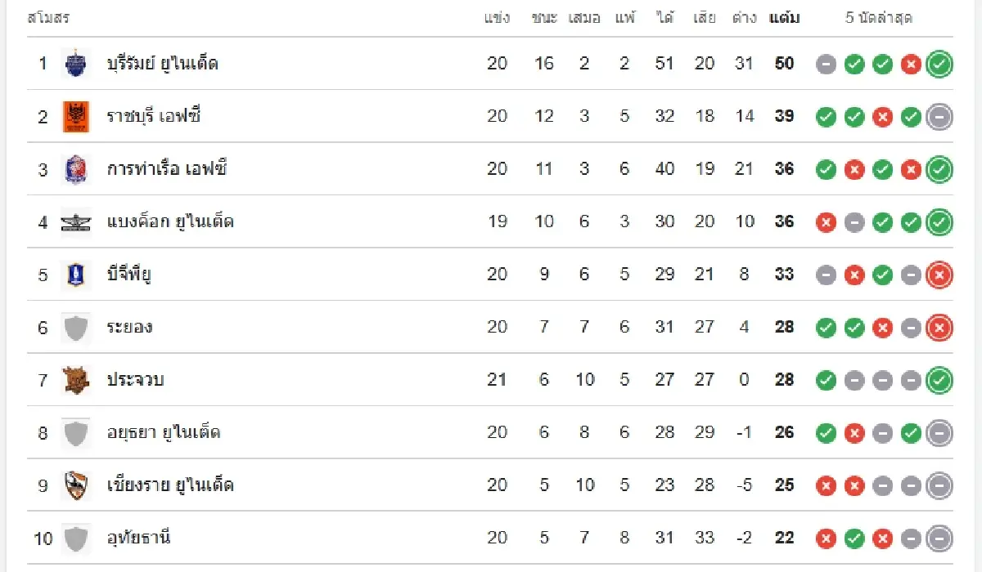
Task: Click Ratchaburi's latest match draw icon
Action: tap(939, 118)
